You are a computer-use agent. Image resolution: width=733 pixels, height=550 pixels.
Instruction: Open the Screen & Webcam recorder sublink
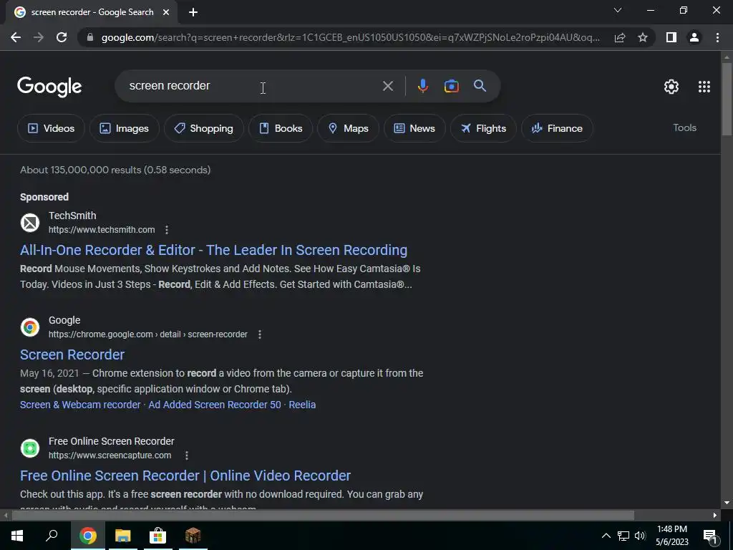pos(80,405)
